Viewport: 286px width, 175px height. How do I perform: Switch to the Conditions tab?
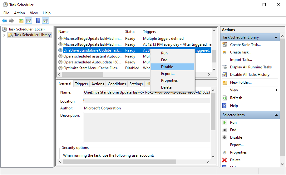click(x=117, y=84)
